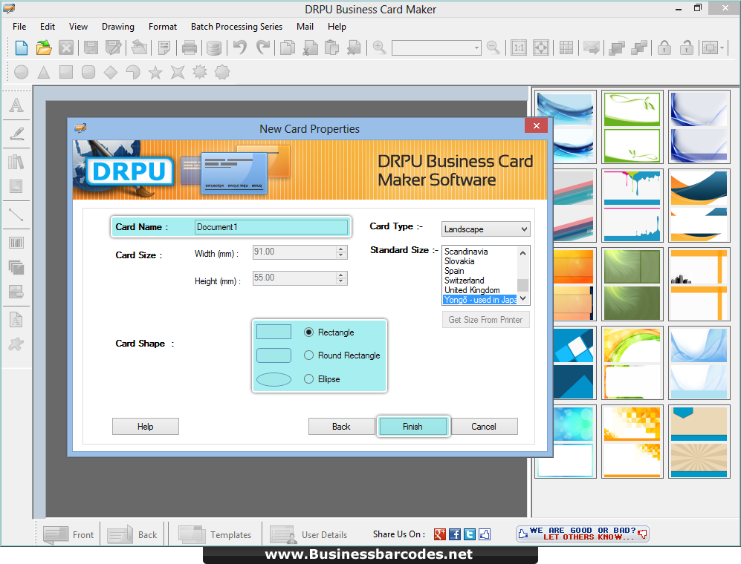Click the Height (mm) input field
This screenshot has width=741, height=564.
[x=294, y=278]
